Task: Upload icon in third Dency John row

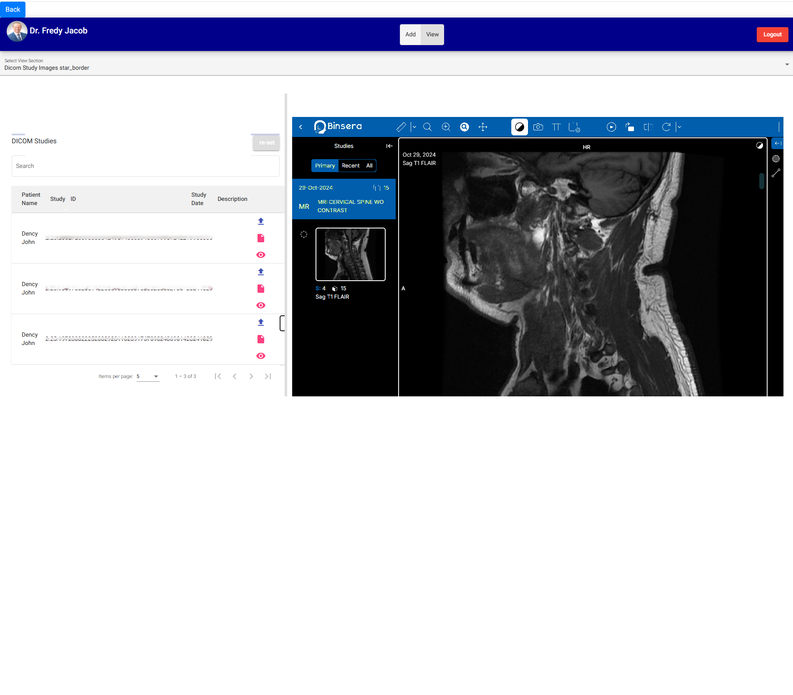Action: click(x=261, y=322)
